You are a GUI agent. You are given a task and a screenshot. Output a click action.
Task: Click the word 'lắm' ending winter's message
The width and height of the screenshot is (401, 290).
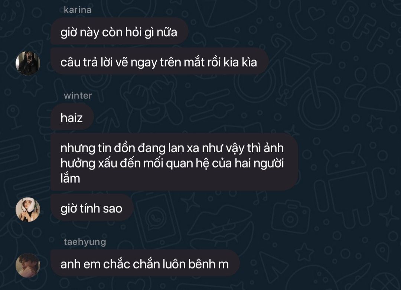(70, 178)
